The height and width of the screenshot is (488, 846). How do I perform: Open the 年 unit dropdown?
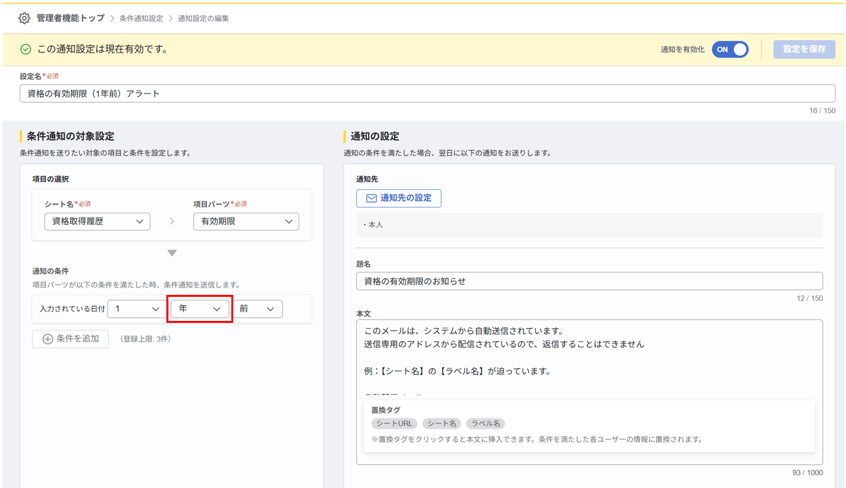tap(199, 309)
